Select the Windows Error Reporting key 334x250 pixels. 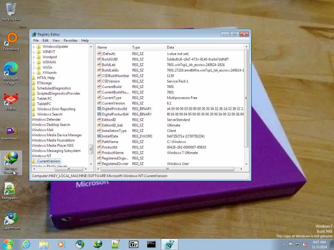[x=56, y=109]
